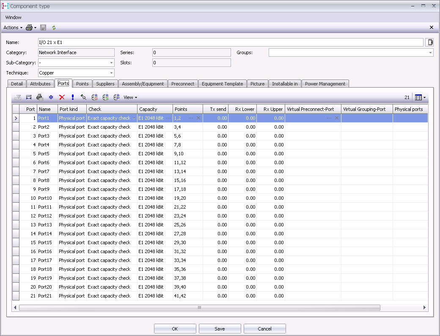
Task: Click the Points cell showing 41,42
Action: tap(188, 296)
